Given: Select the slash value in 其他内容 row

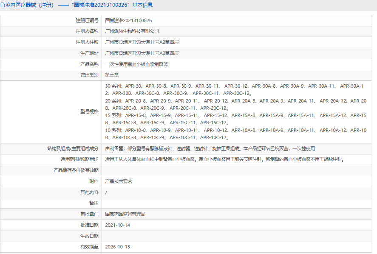Looking at the screenshot, I should coord(106,193).
